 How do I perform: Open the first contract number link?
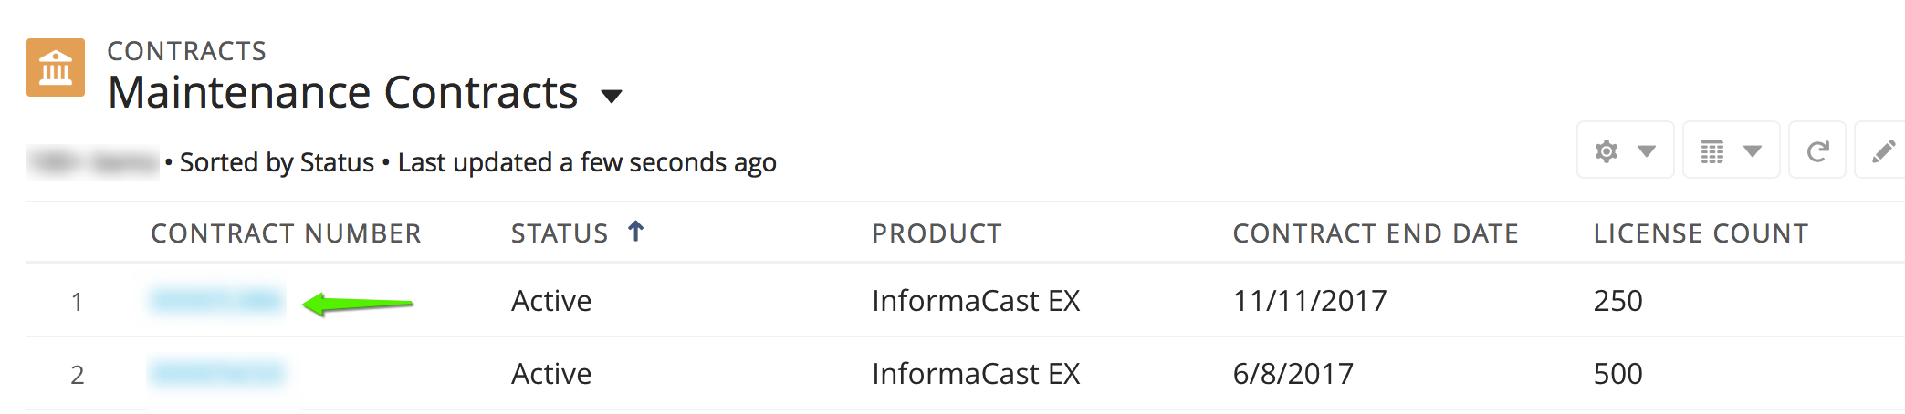[217, 301]
